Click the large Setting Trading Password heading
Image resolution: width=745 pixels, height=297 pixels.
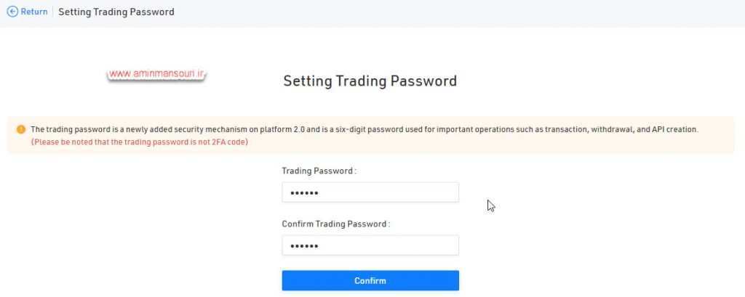point(370,81)
